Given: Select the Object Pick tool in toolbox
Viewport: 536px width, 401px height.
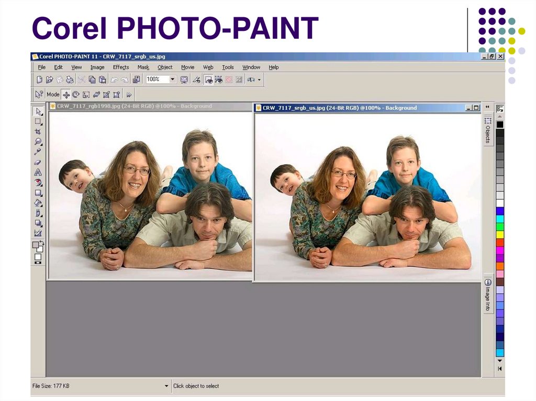Looking at the screenshot, I should pos(38,111).
